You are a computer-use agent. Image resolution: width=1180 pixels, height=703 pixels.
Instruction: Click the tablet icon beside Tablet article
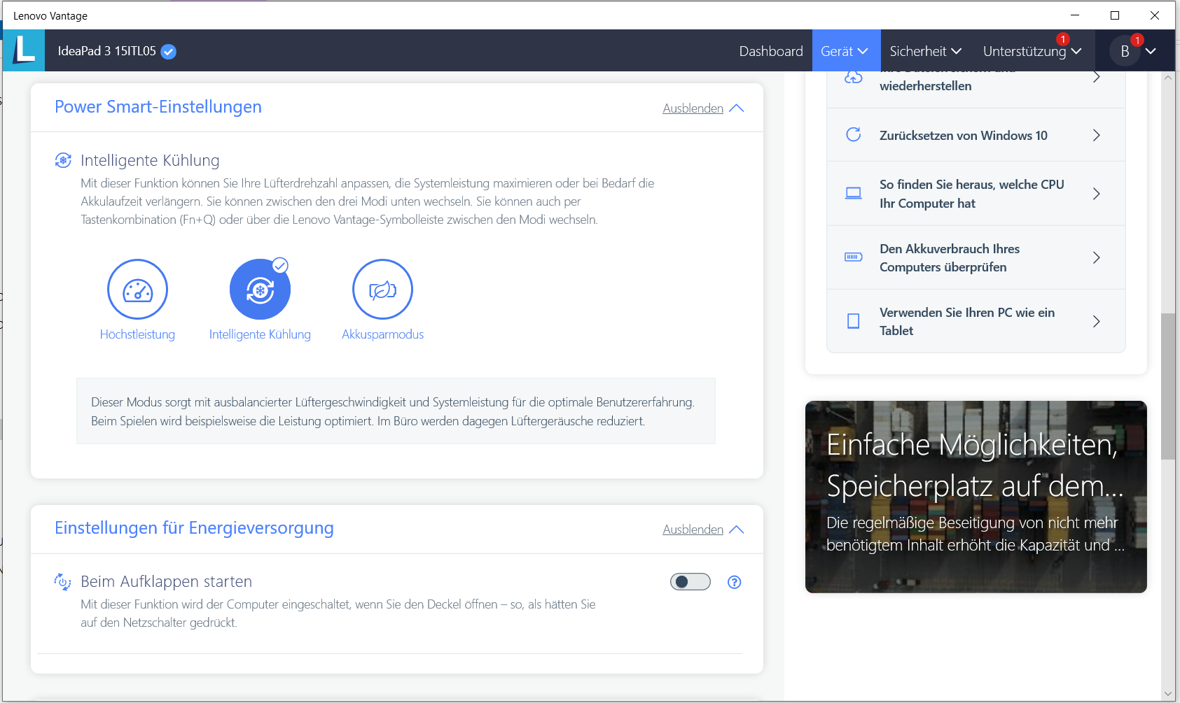(853, 321)
